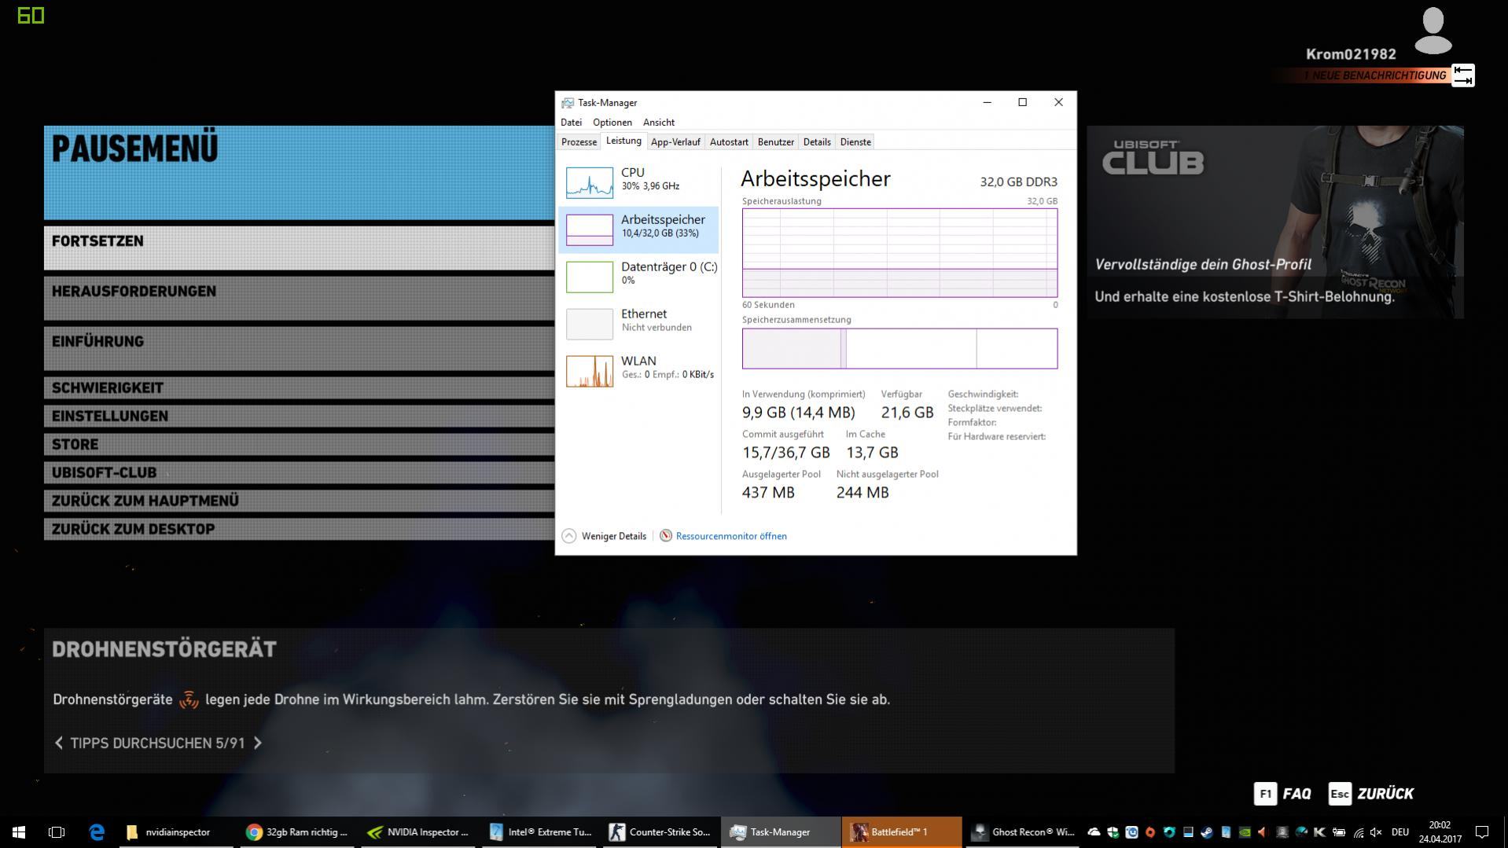Open Einführung in the pause menu
This screenshot has width=1508, height=848.
(299, 347)
